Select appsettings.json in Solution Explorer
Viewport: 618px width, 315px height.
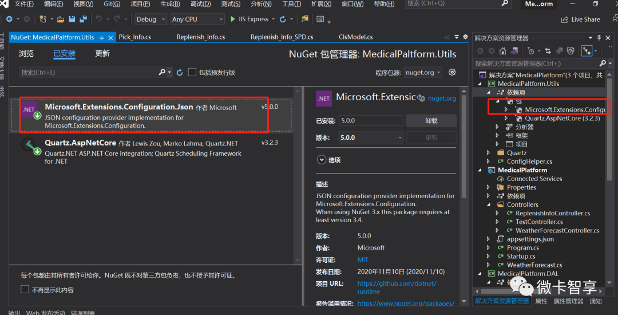pos(530,239)
